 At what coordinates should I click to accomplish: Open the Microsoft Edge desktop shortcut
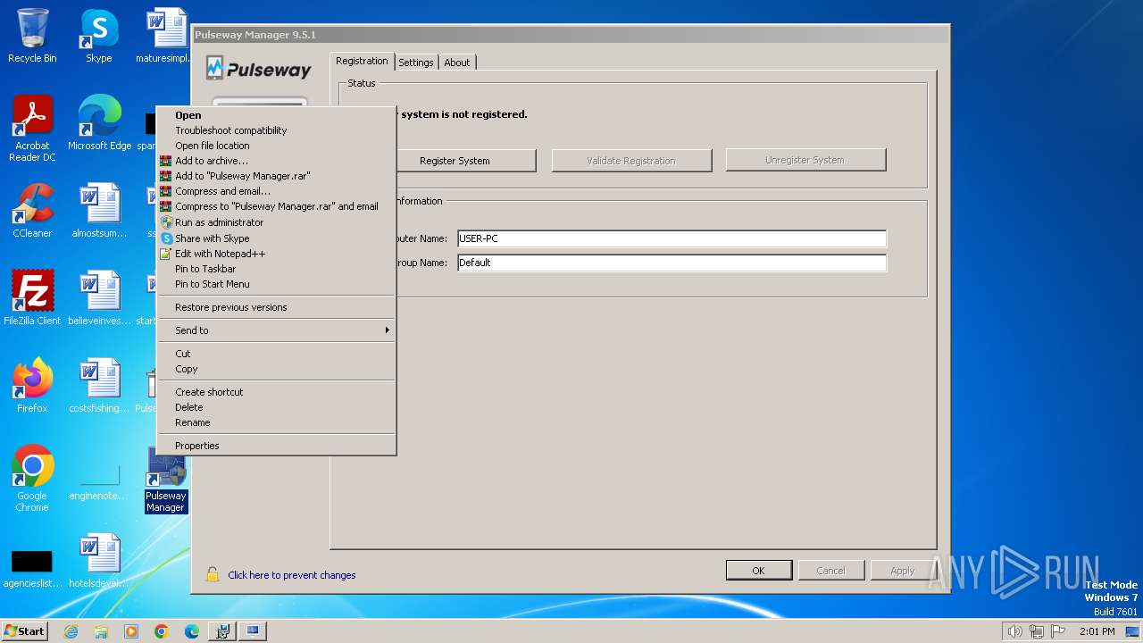click(99, 123)
